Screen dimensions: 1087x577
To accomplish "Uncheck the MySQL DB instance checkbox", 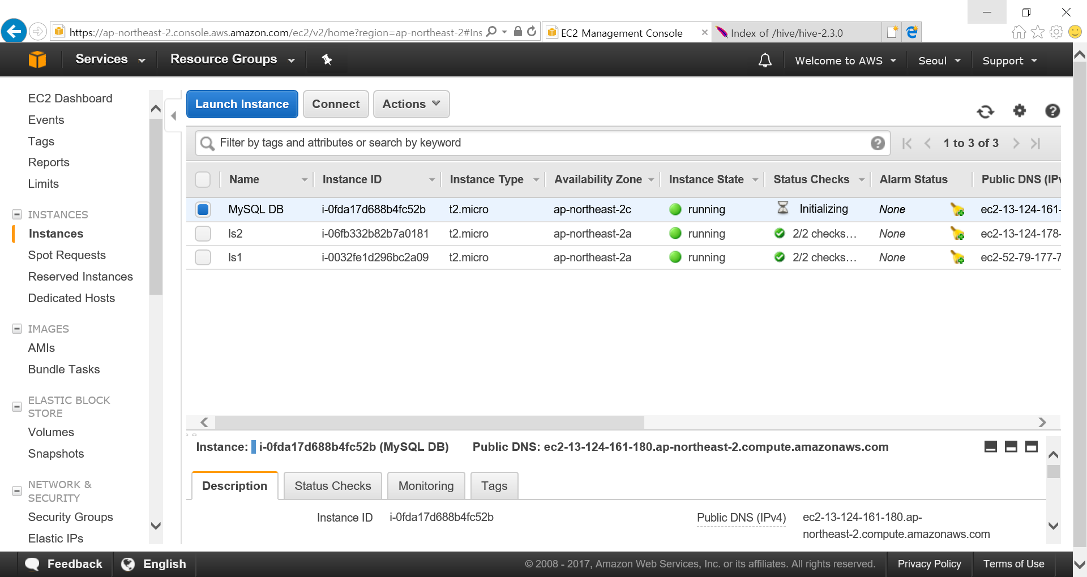I will tap(203, 209).
